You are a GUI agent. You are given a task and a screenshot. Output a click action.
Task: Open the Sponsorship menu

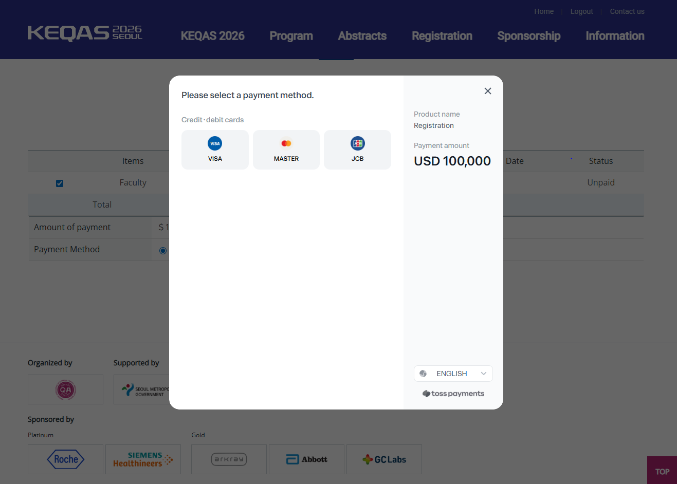(528, 36)
